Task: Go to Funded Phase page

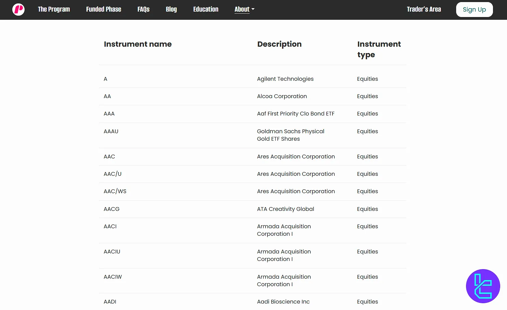Action: click(x=103, y=10)
